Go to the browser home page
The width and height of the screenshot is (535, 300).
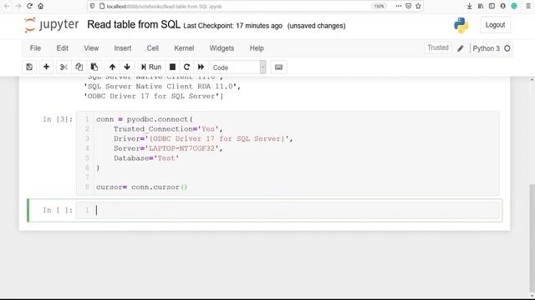click(x=41, y=6)
